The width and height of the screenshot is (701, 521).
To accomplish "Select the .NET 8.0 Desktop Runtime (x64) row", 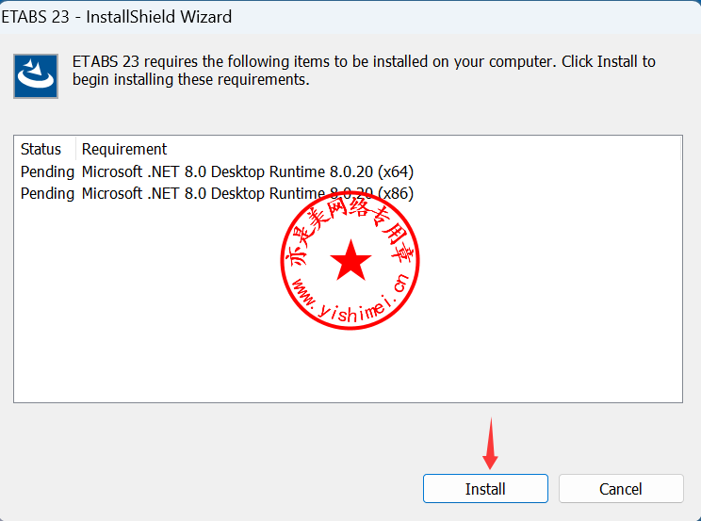I will pyautogui.click(x=247, y=171).
